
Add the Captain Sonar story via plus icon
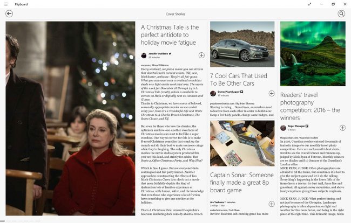[x=272, y=204]
